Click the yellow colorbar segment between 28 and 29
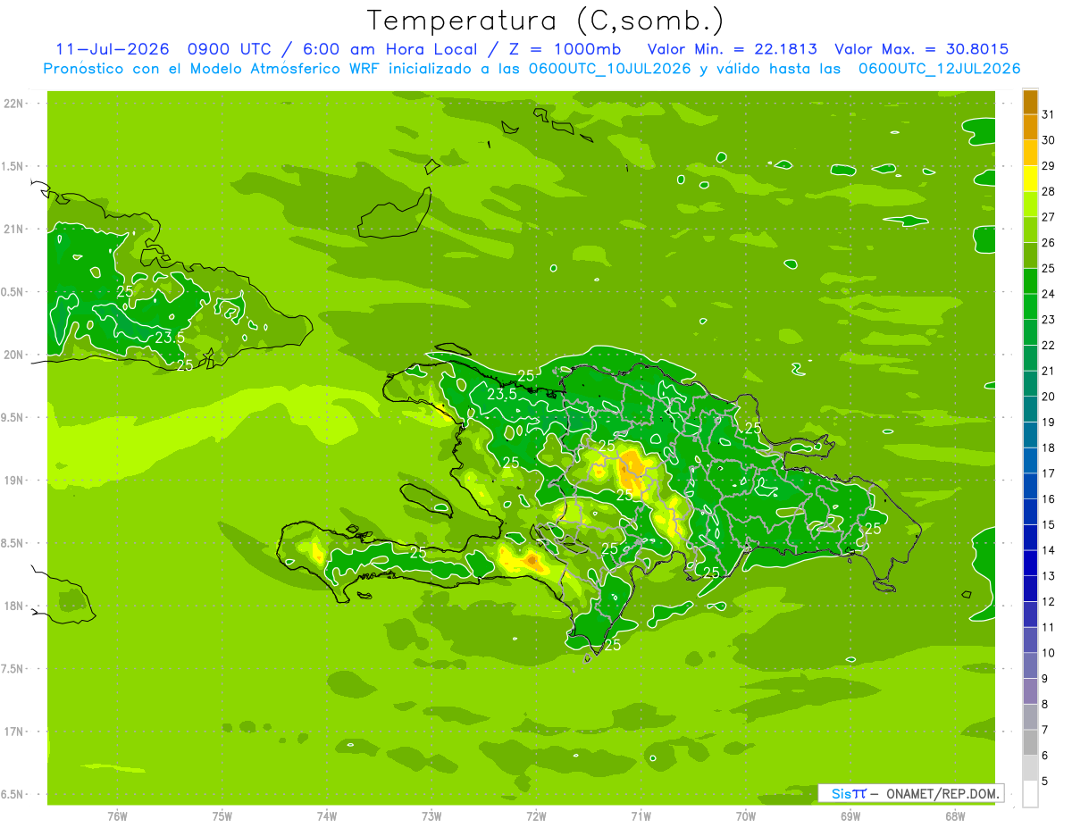 click(1030, 179)
